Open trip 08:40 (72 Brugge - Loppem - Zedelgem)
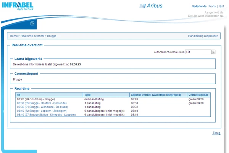This screenshot has height=153, width=229. [x=42, y=111]
